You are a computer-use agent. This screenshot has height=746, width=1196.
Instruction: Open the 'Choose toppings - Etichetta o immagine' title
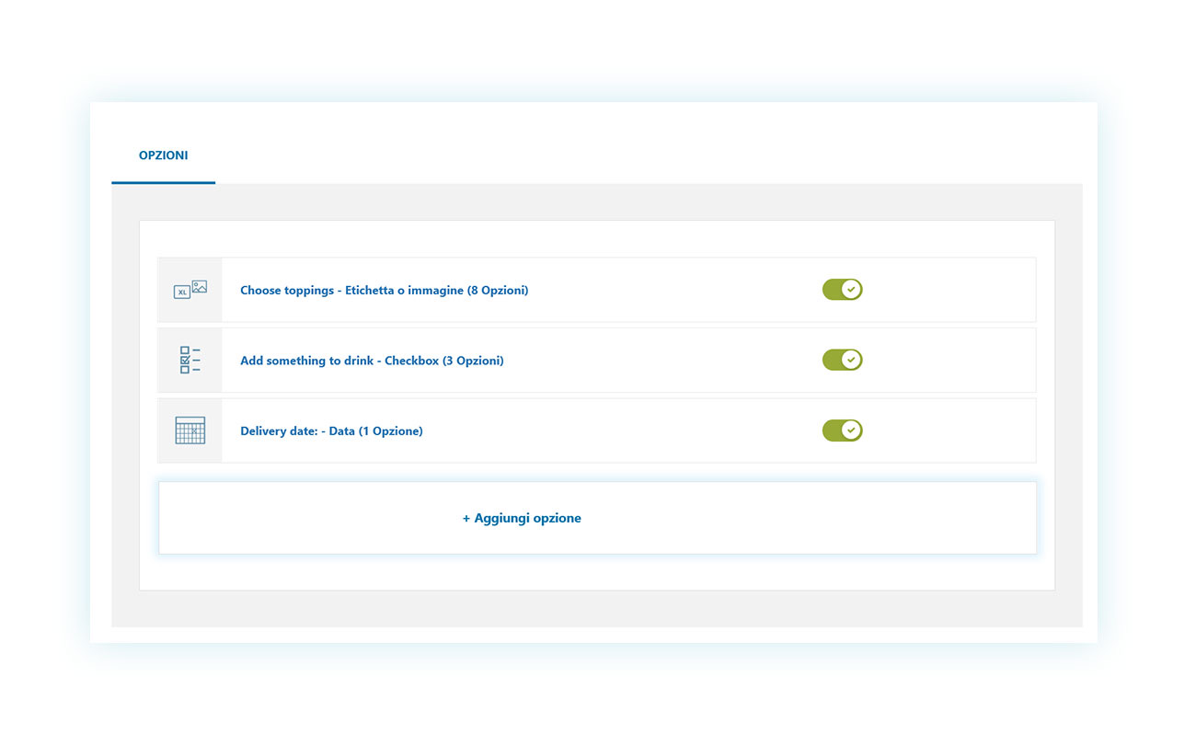(x=384, y=290)
